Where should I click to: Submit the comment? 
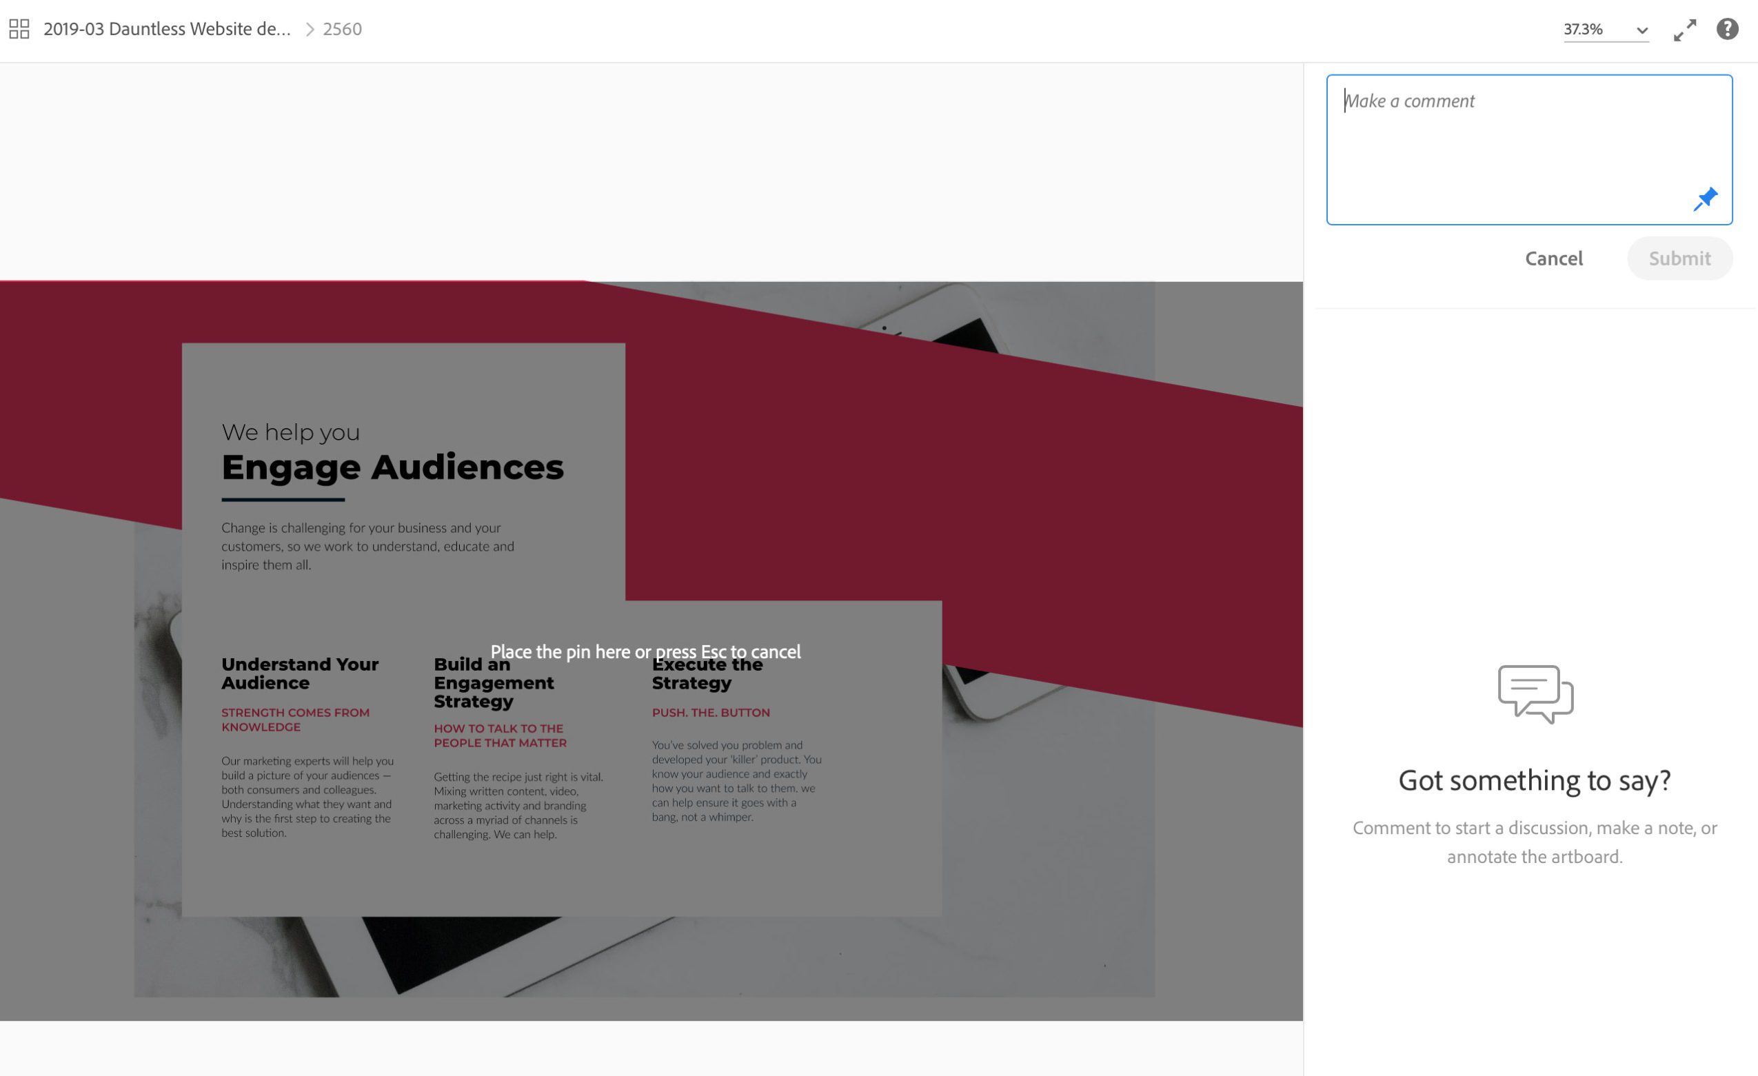[1679, 258]
